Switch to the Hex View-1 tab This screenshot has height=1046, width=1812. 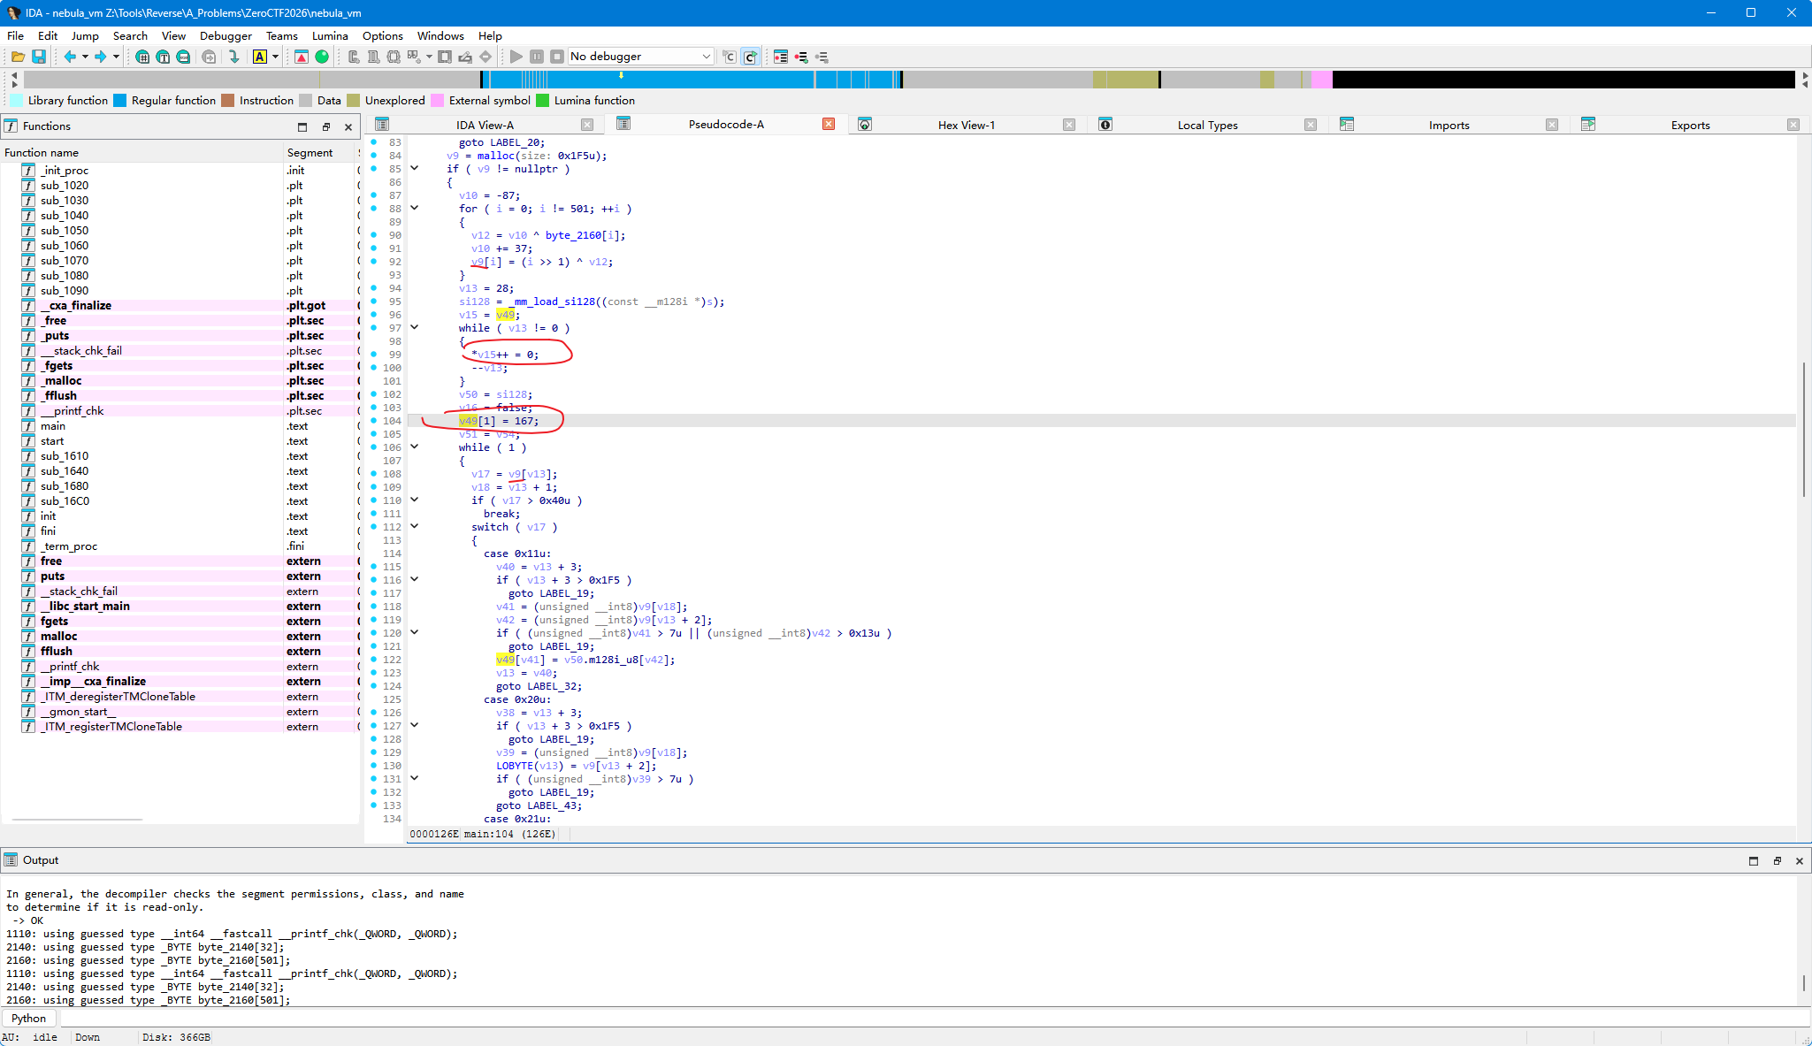pos(966,125)
